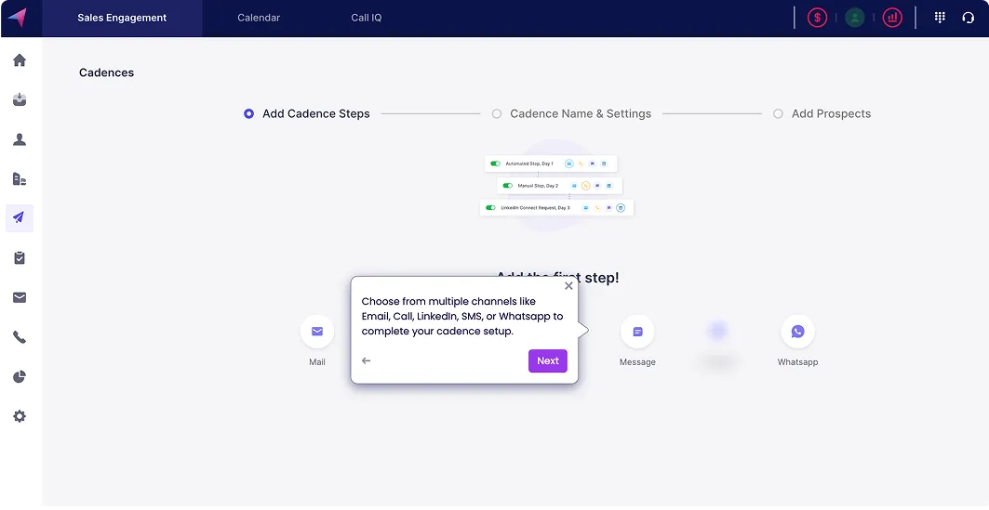Screen dimensions: 989x510
Task: Click the Message label text
Action: pyautogui.click(x=637, y=362)
